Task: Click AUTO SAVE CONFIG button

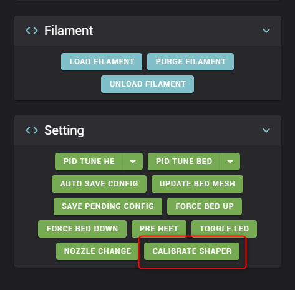Action: (99, 184)
